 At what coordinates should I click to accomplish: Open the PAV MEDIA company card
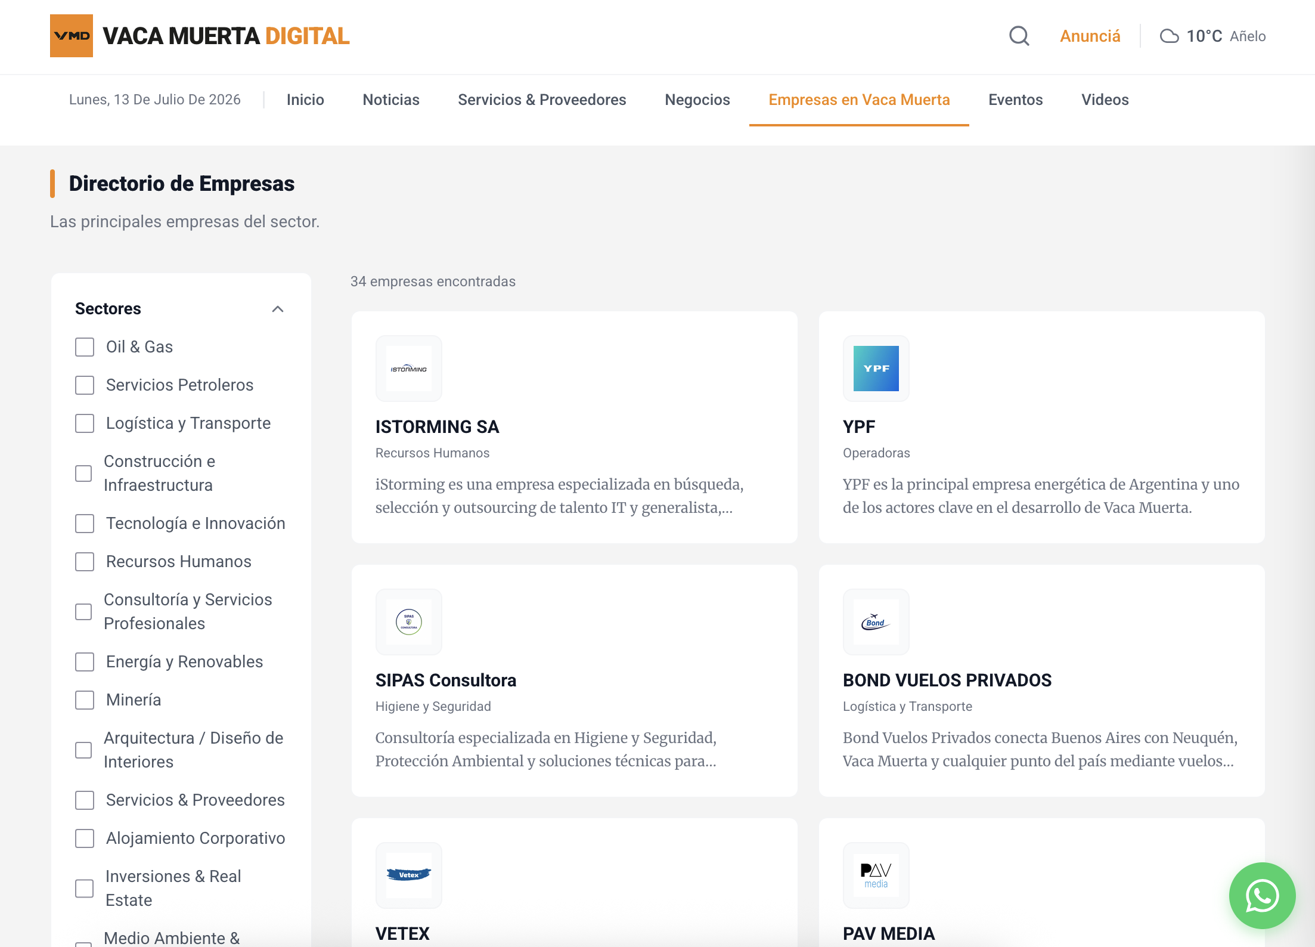1041,883
